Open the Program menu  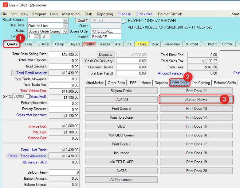(x=39, y=14)
